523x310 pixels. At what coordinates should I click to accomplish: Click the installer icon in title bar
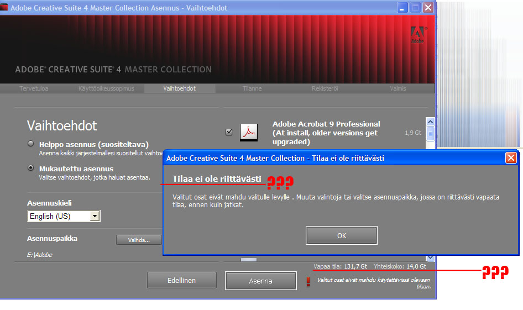coord(4,7)
